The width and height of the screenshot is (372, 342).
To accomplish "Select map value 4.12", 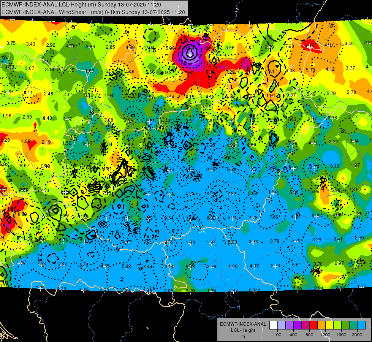I will pyautogui.click(x=330, y=69).
